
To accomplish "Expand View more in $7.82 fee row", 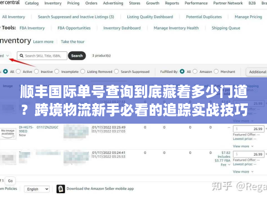I will coord(243,171).
